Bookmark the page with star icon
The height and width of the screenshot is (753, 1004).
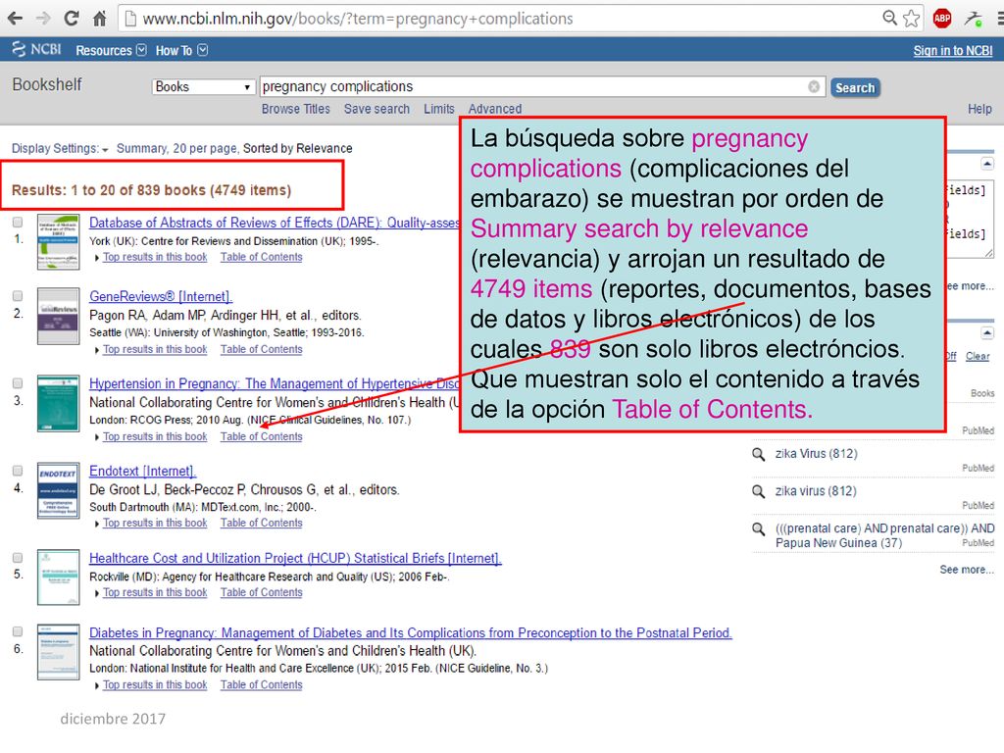coord(911,18)
